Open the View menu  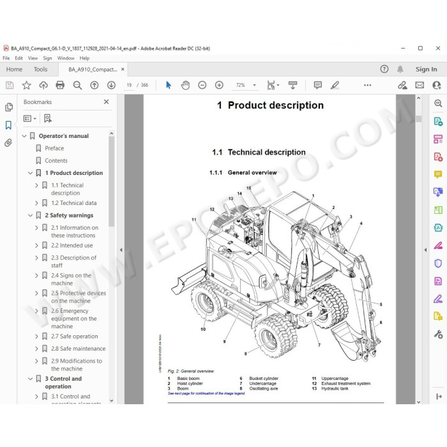(33, 58)
